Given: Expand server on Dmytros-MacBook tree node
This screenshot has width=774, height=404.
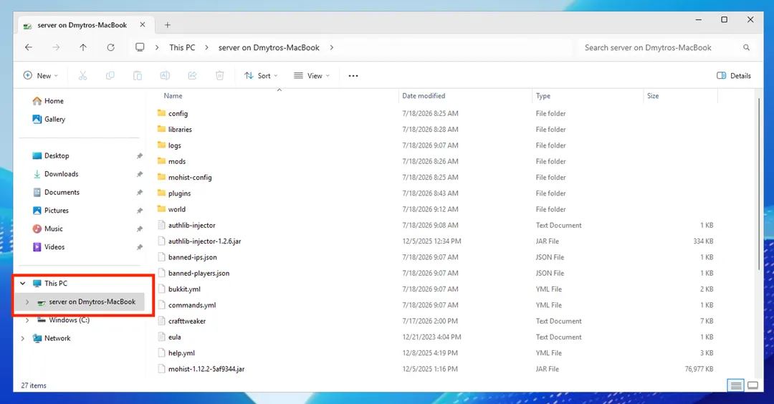Looking at the screenshot, I should (27, 302).
